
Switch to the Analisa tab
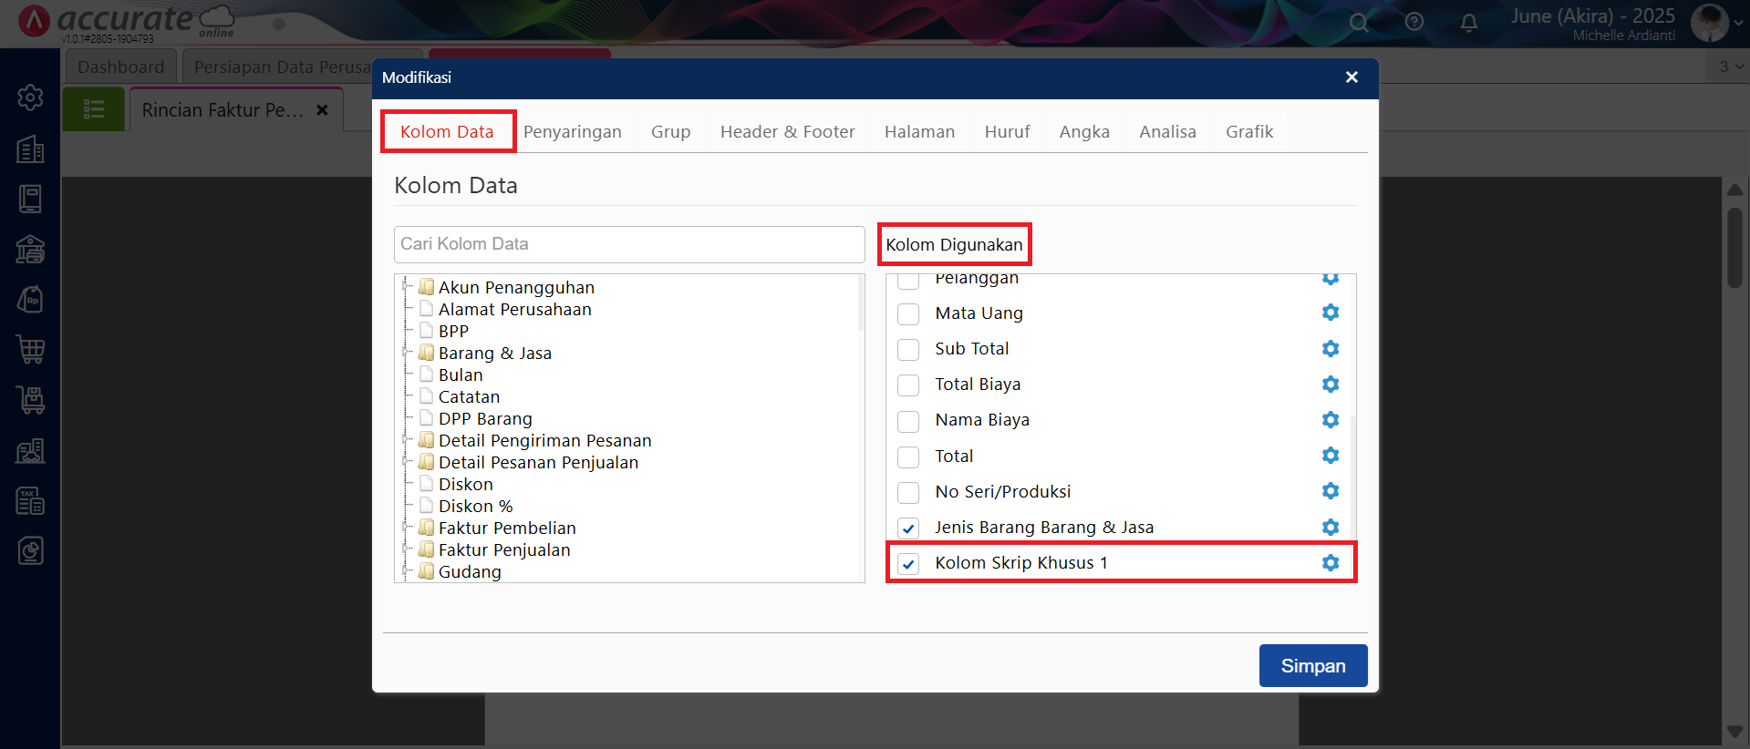(1167, 131)
